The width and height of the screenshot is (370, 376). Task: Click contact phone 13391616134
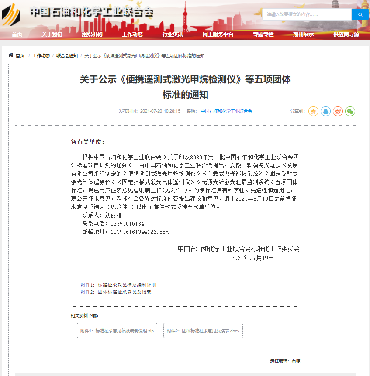point(127,224)
